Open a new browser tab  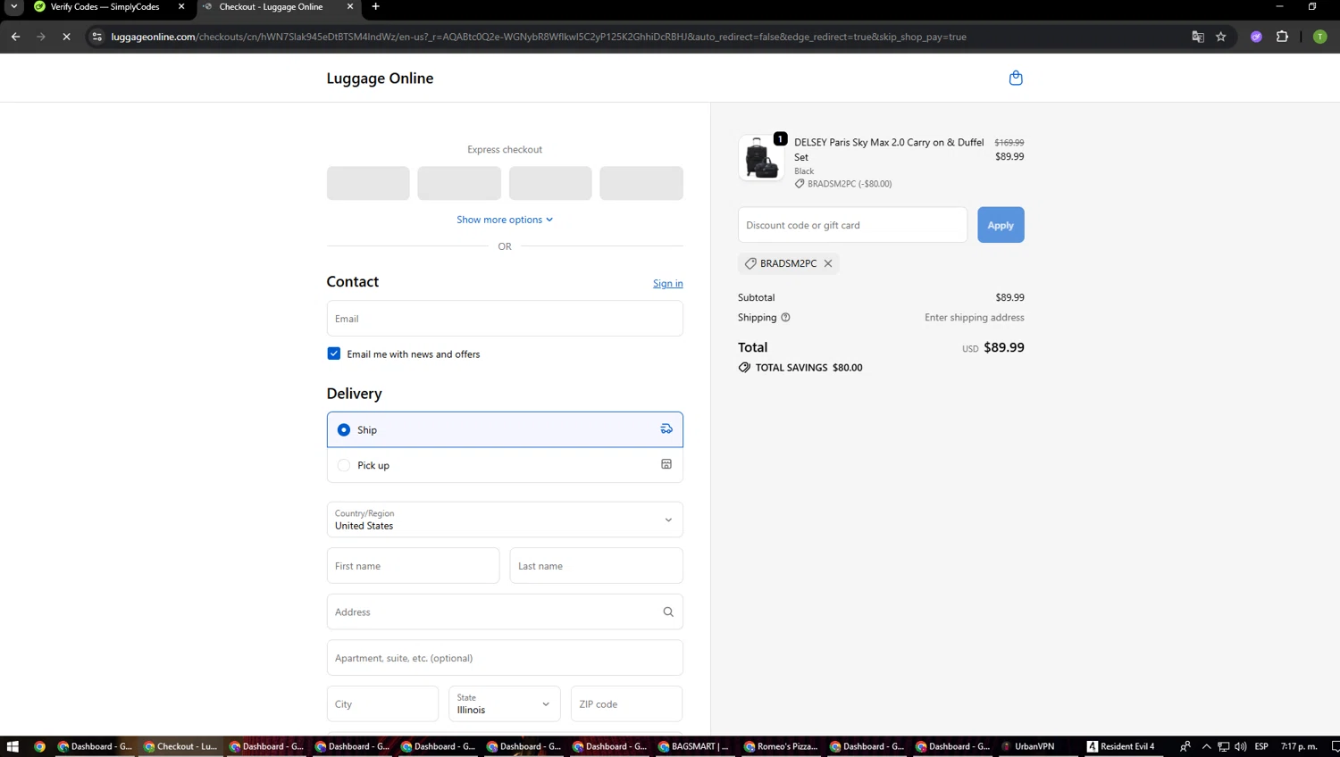point(375,7)
